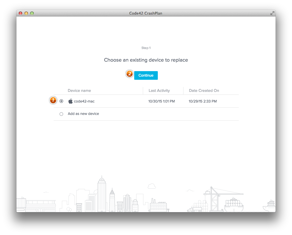Sort by the Device name column header
Viewport: 292px width, 235px height.
(79, 90)
